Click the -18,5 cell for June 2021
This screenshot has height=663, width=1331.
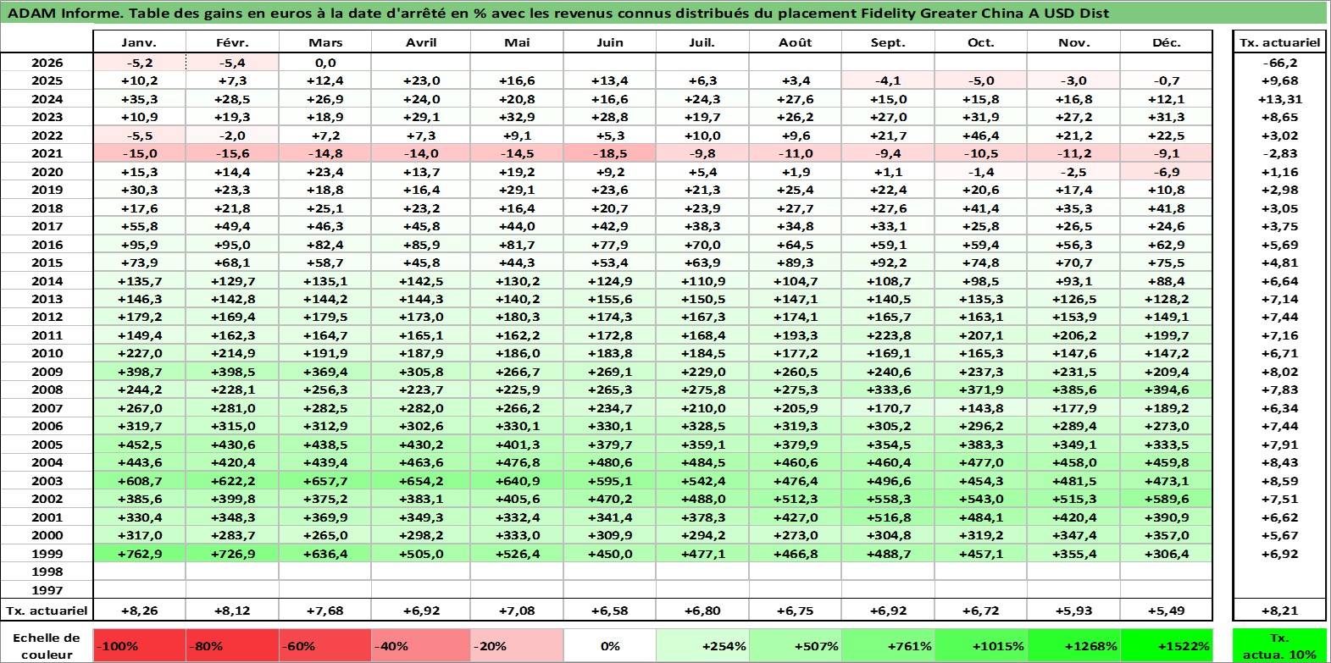610,153
